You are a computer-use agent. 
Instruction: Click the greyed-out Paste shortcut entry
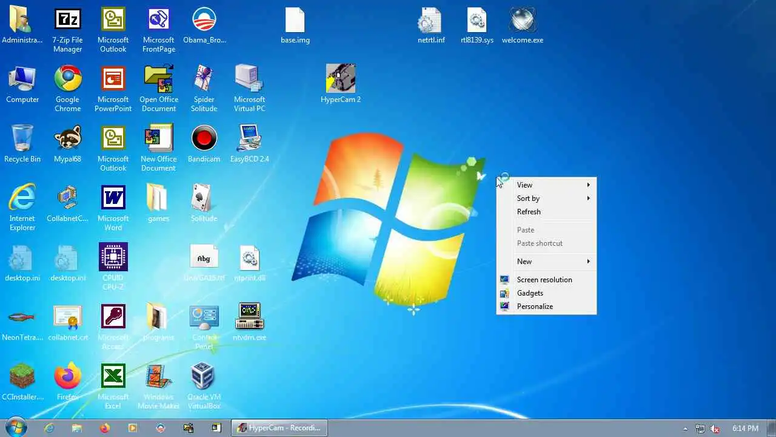[546, 243]
